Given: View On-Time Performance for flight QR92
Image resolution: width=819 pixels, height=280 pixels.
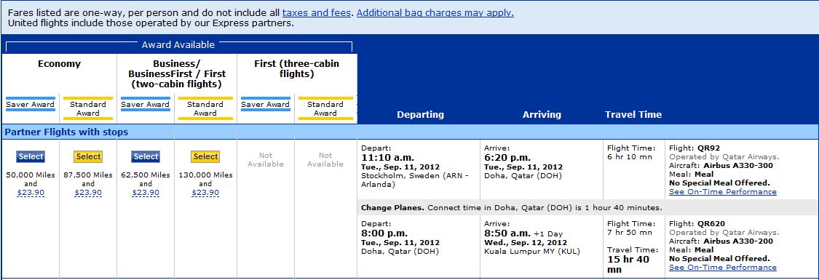Looking at the screenshot, I should 722,192.
